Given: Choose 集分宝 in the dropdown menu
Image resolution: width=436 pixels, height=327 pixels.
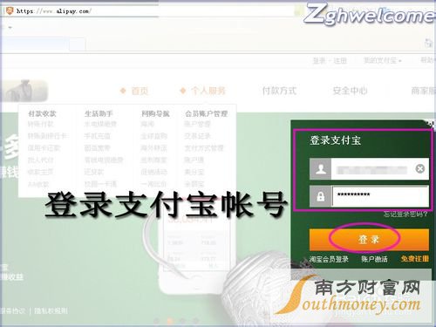Looking at the screenshot, I should [194, 172].
